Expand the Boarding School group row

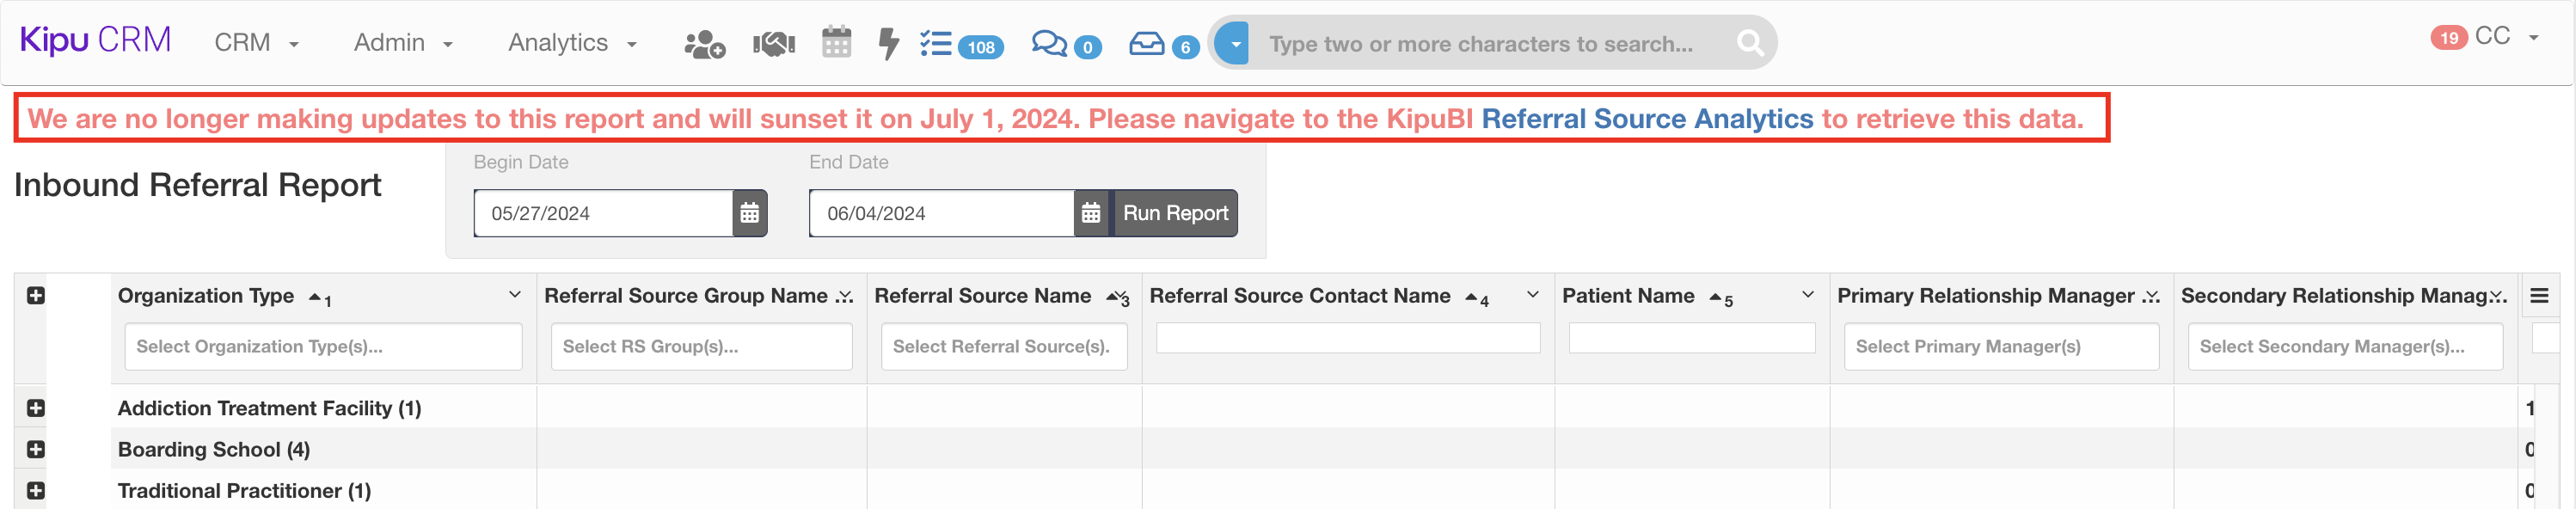pos(36,449)
